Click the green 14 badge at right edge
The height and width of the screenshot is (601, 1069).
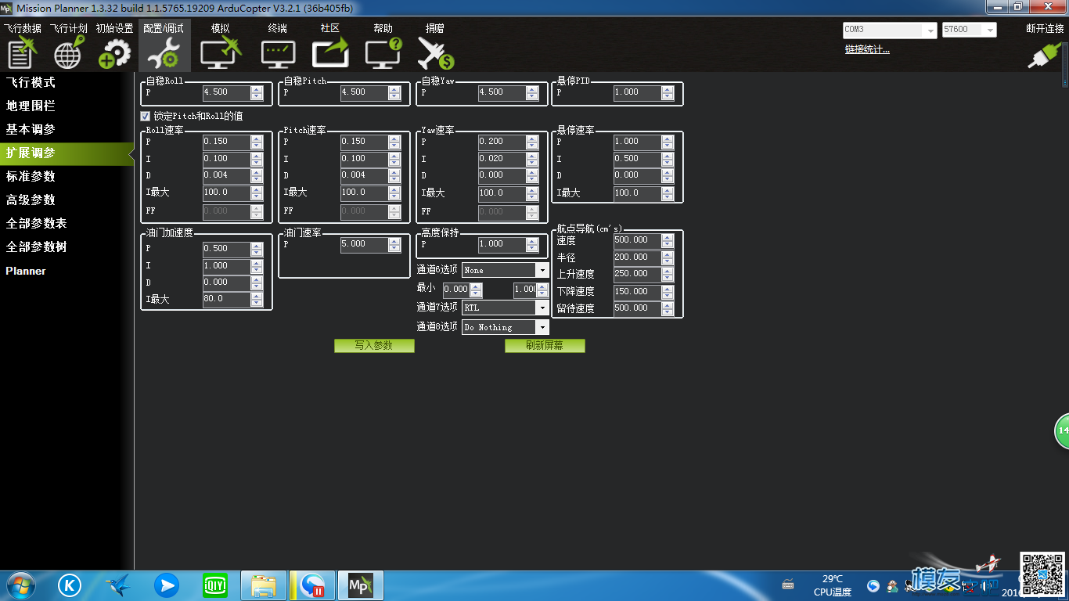coord(1062,431)
